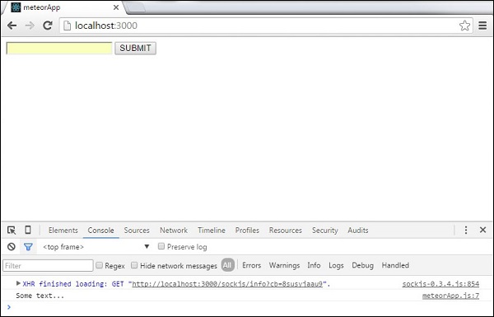Close the meteorApp browser tab
The height and width of the screenshot is (317, 494).
pos(116,7)
